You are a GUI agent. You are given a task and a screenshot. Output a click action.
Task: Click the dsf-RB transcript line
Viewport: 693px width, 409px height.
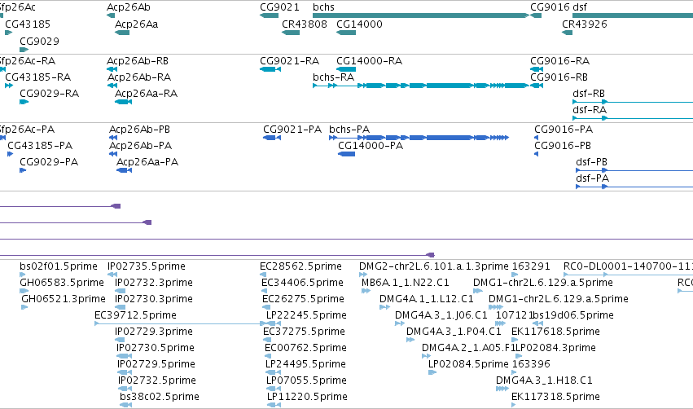633,102
